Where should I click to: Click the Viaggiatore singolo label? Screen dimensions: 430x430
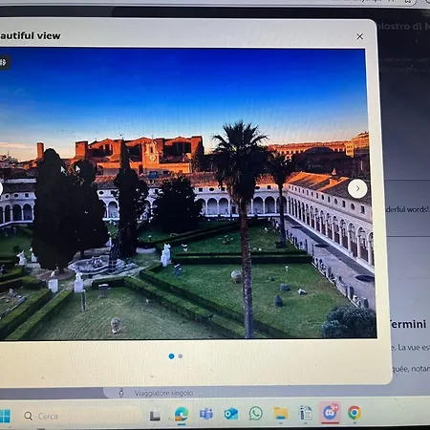click(163, 393)
